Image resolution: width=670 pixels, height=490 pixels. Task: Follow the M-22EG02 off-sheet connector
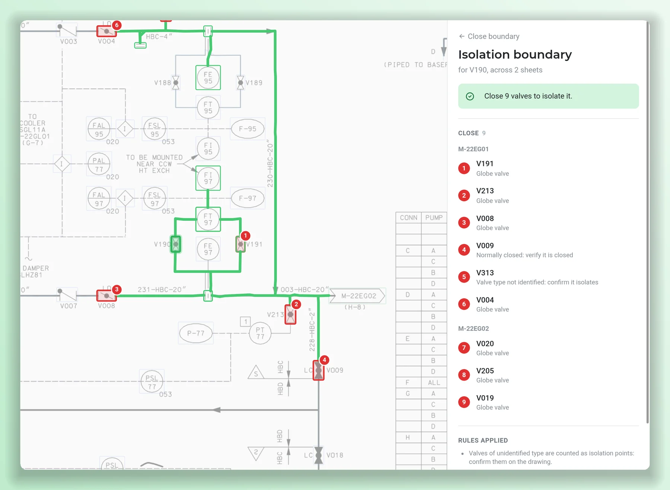pos(357,296)
